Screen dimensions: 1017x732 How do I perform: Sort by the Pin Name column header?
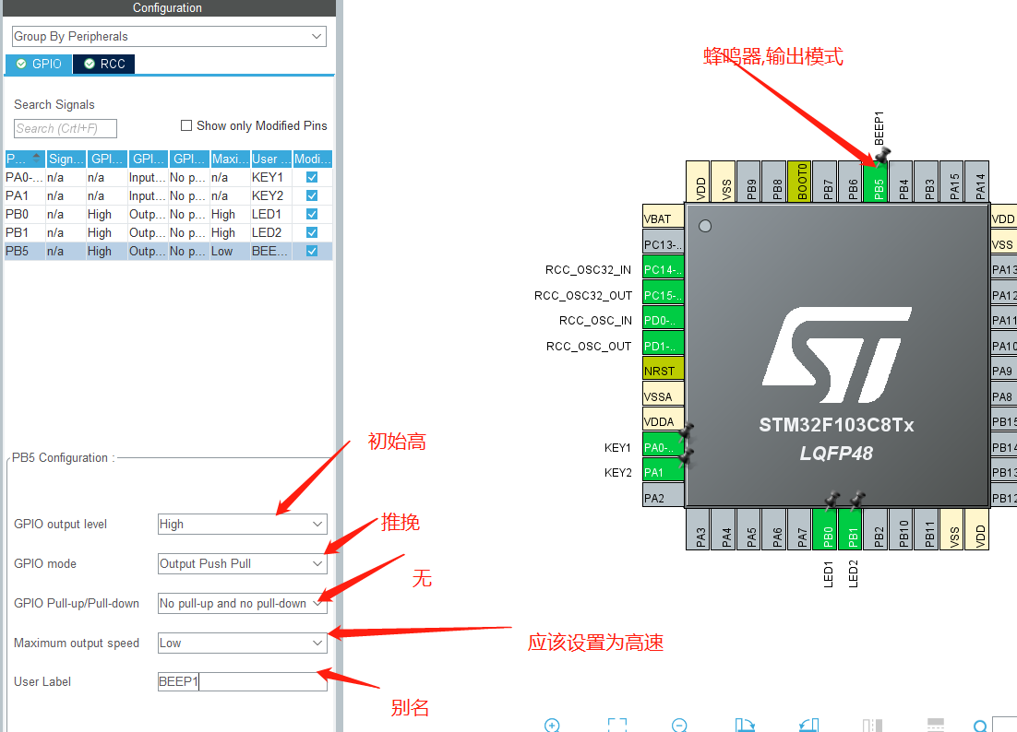click(x=25, y=159)
